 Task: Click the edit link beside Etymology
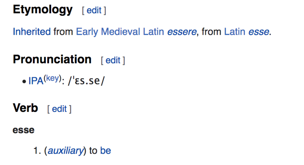94,11
